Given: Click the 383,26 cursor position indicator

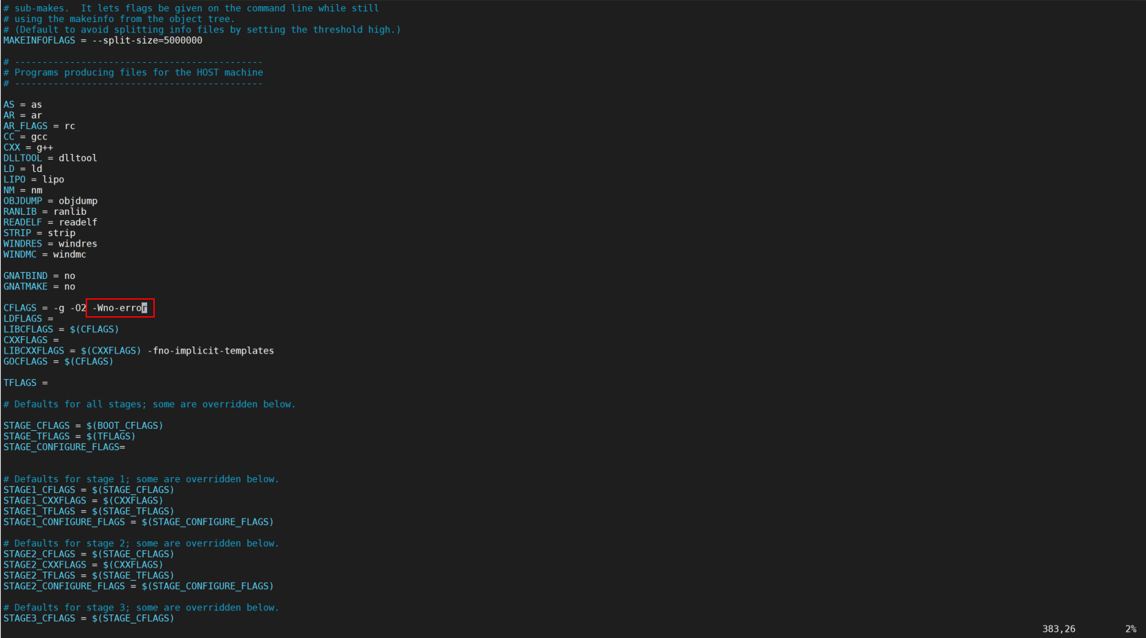Looking at the screenshot, I should coord(1060,628).
